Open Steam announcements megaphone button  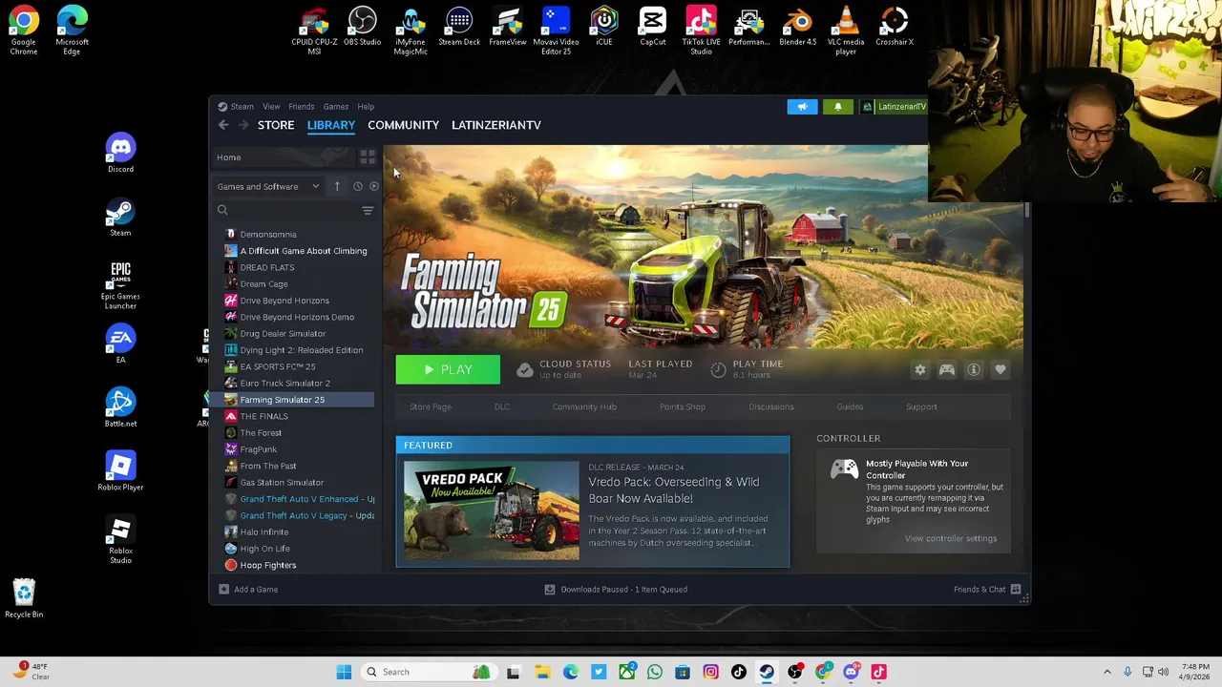coord(802,107)
